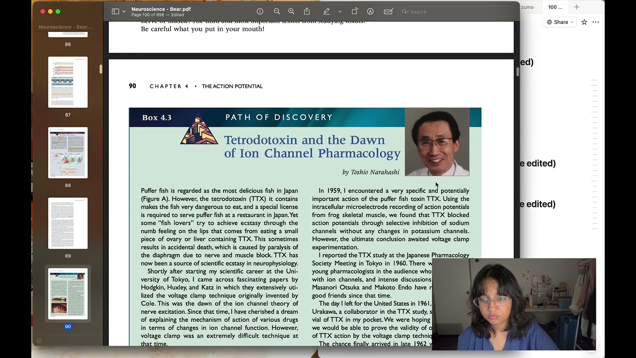Open the sidebar view options chevron
The width and height of the screenshot is (636, 358).
[x=124, y=11]
